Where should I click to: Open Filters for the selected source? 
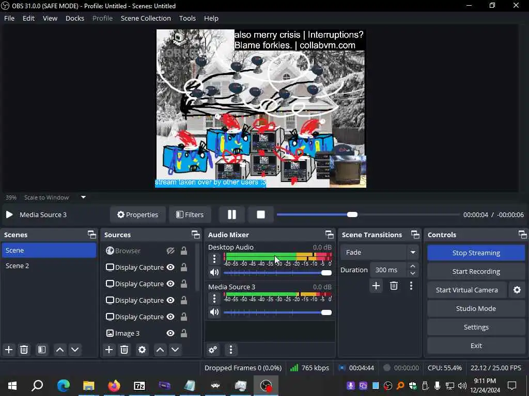tap(190, 214)
